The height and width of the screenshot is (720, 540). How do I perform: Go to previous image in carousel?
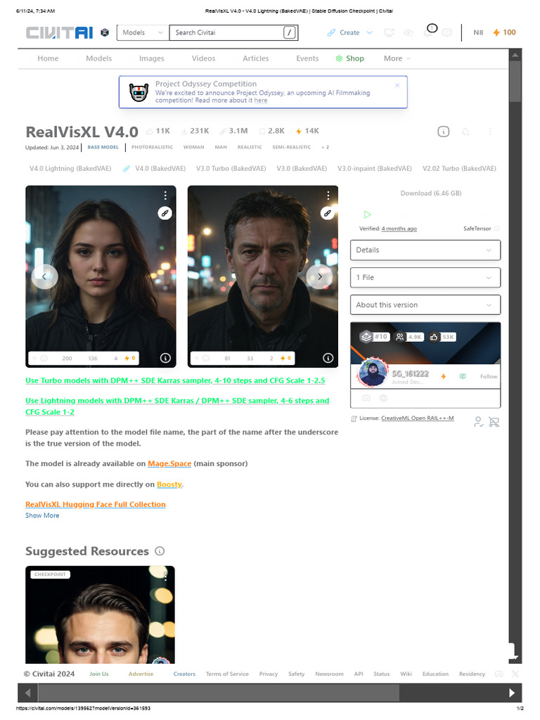point(44,276)
